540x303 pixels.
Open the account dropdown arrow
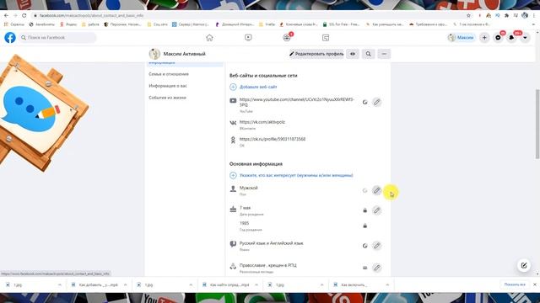525,37
